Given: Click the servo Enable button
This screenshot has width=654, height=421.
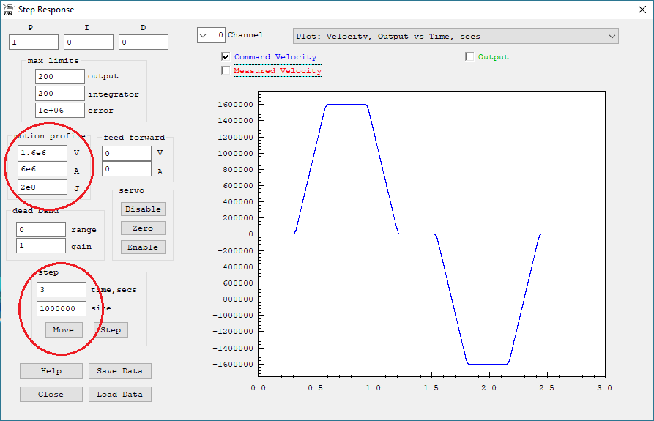Looking at the screenshot, I should click(x=143, y=247).
